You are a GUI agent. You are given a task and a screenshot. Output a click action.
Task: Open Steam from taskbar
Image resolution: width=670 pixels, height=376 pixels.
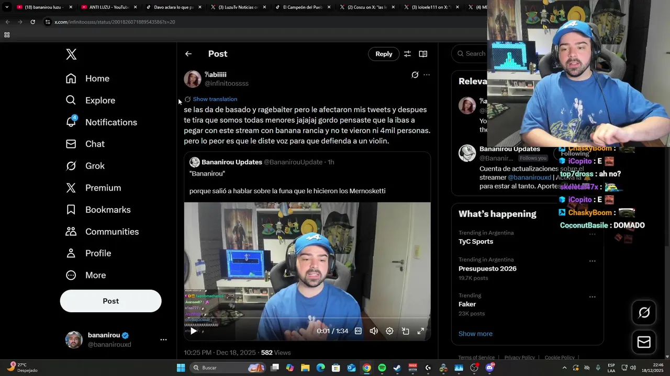coord(397,368)
